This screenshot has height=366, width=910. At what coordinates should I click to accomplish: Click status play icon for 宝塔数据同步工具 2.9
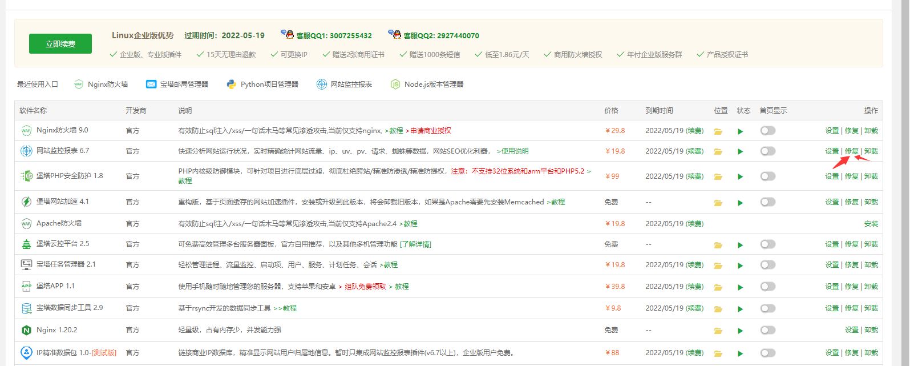tap(741, 309)
